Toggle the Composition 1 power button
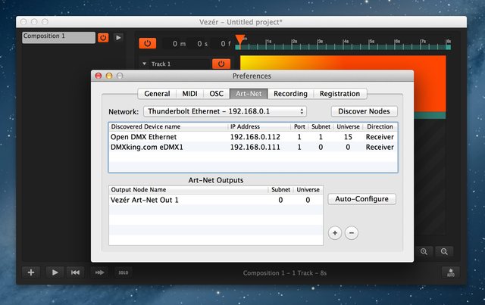 pos(103,37)
